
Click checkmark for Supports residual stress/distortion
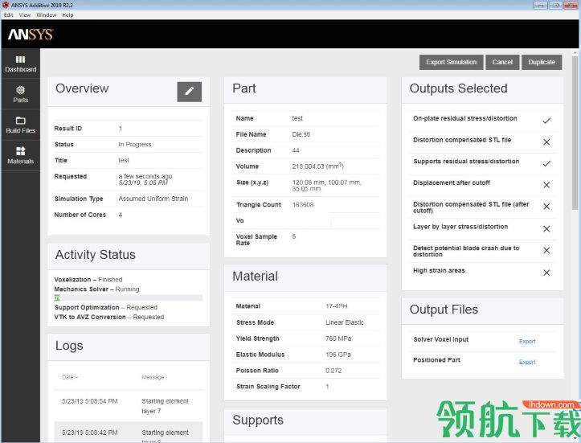coord(546,163)
